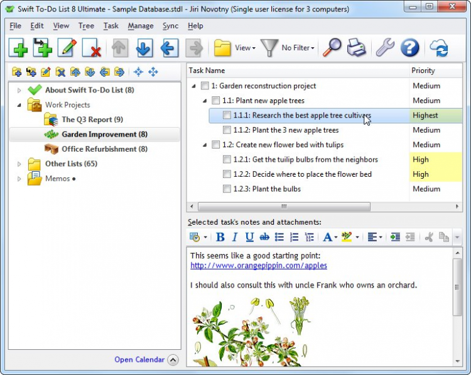Select The Q3 Report (9) list
Image resolution: width=471 pixels, height=375 pixels.
pyautogui.click(x=92, y=120)
